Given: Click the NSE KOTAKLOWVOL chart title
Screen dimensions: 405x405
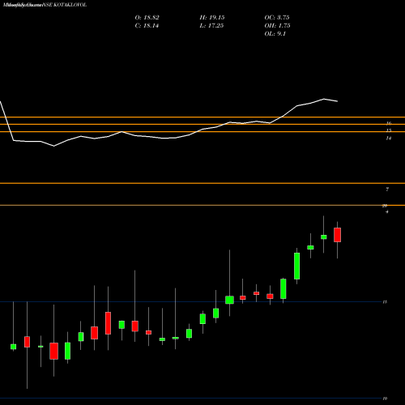Looking at the screenshot, I should coord(45,5).
